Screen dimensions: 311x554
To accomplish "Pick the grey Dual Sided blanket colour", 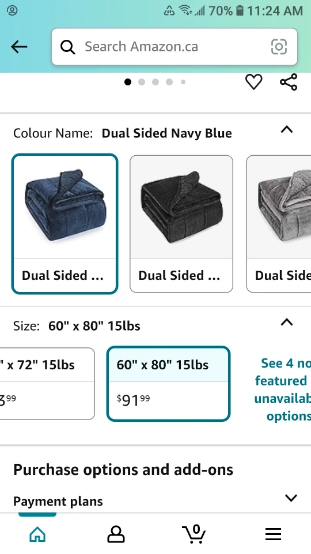I will point(279,224).
